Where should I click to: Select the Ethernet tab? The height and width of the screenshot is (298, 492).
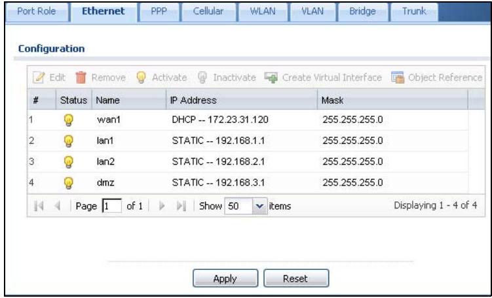tap(104, 12)
